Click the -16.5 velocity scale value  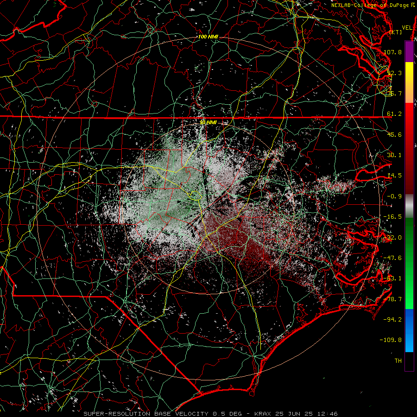pyautogui.click(x=392, y=217)
